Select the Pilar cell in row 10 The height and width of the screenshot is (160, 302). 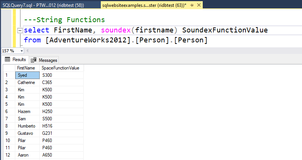pyautogui.click(x=27, y=141)
